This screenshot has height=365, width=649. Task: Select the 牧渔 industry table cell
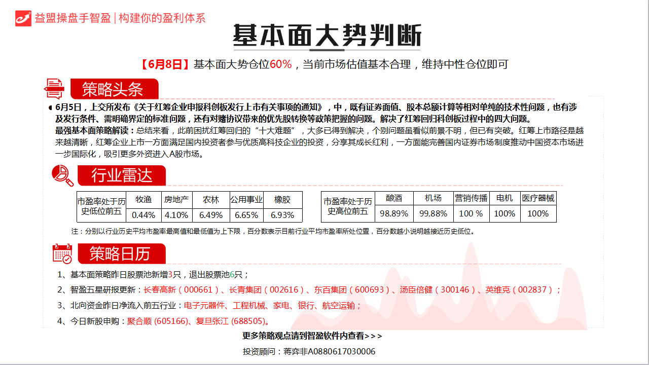pyautogui.click(x=143, y=199)
